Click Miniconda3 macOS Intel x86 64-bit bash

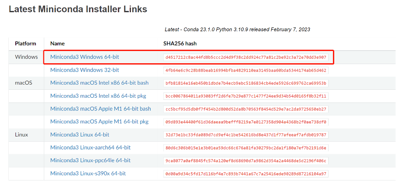click(99, 83)
